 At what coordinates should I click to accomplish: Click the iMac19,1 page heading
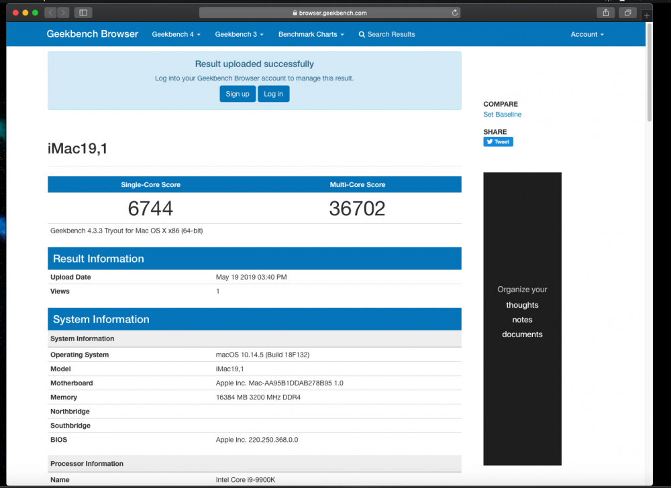click(77, 149)
